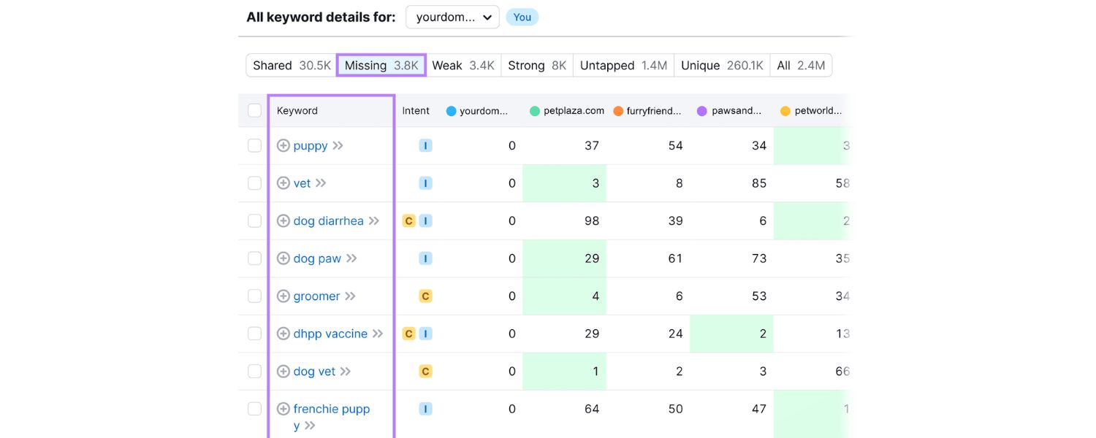This screenshot has height=438, width=1096.
Task: Click the plus icon beside "dhpp vaccine"
Action: pyautogui.click(x=283, y=333)
